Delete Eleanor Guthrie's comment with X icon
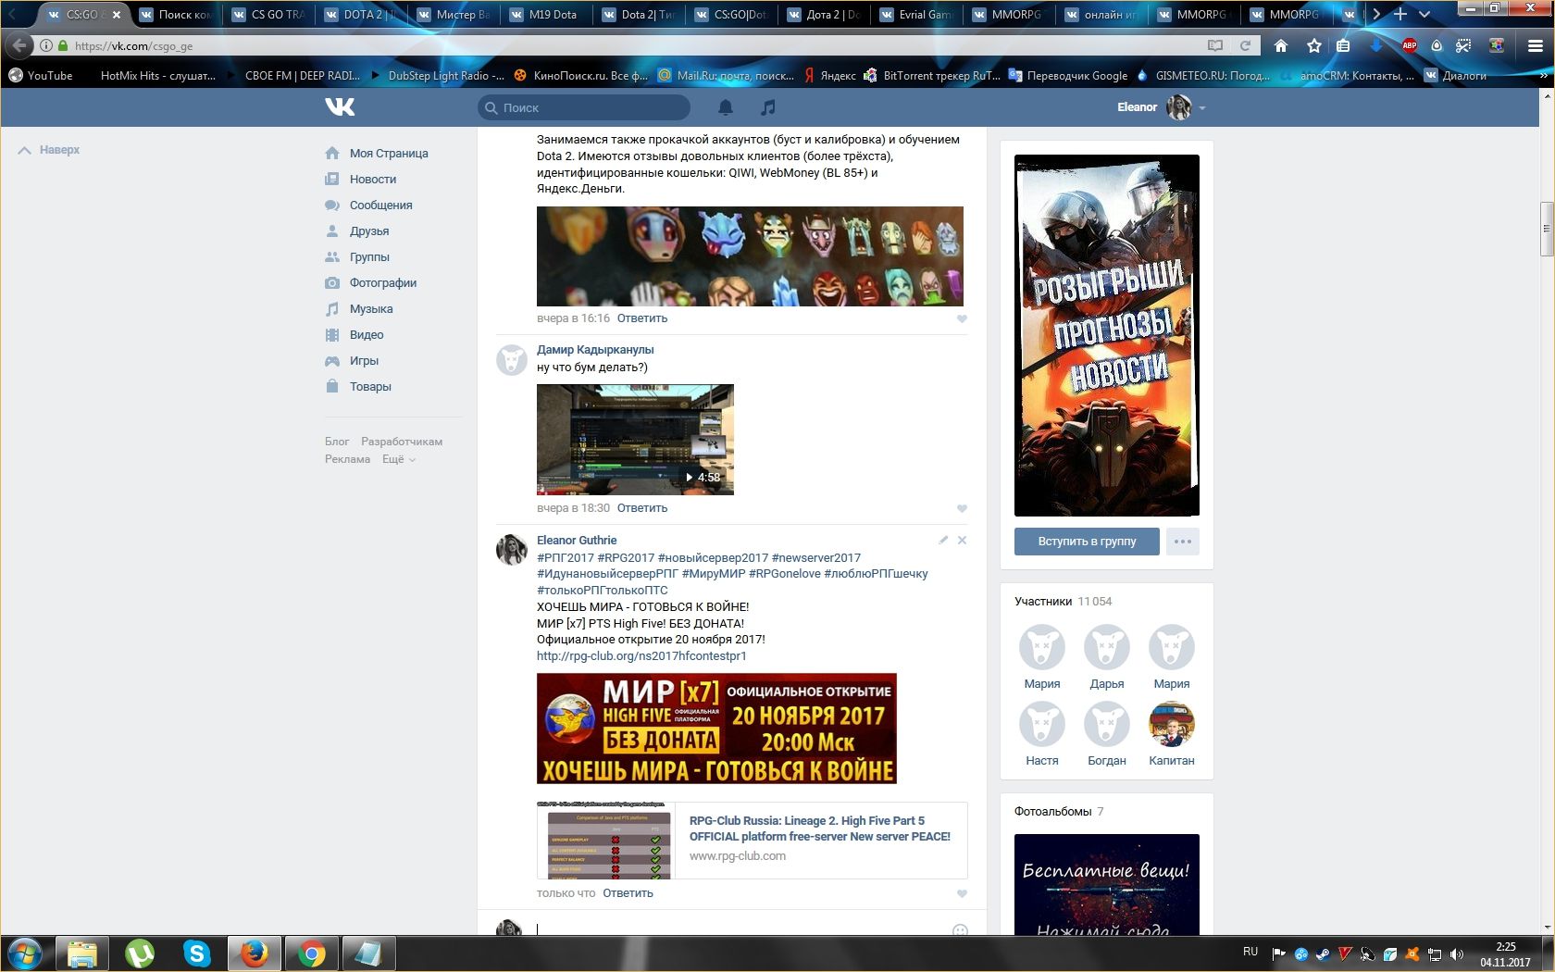 (x=962, y=540)
